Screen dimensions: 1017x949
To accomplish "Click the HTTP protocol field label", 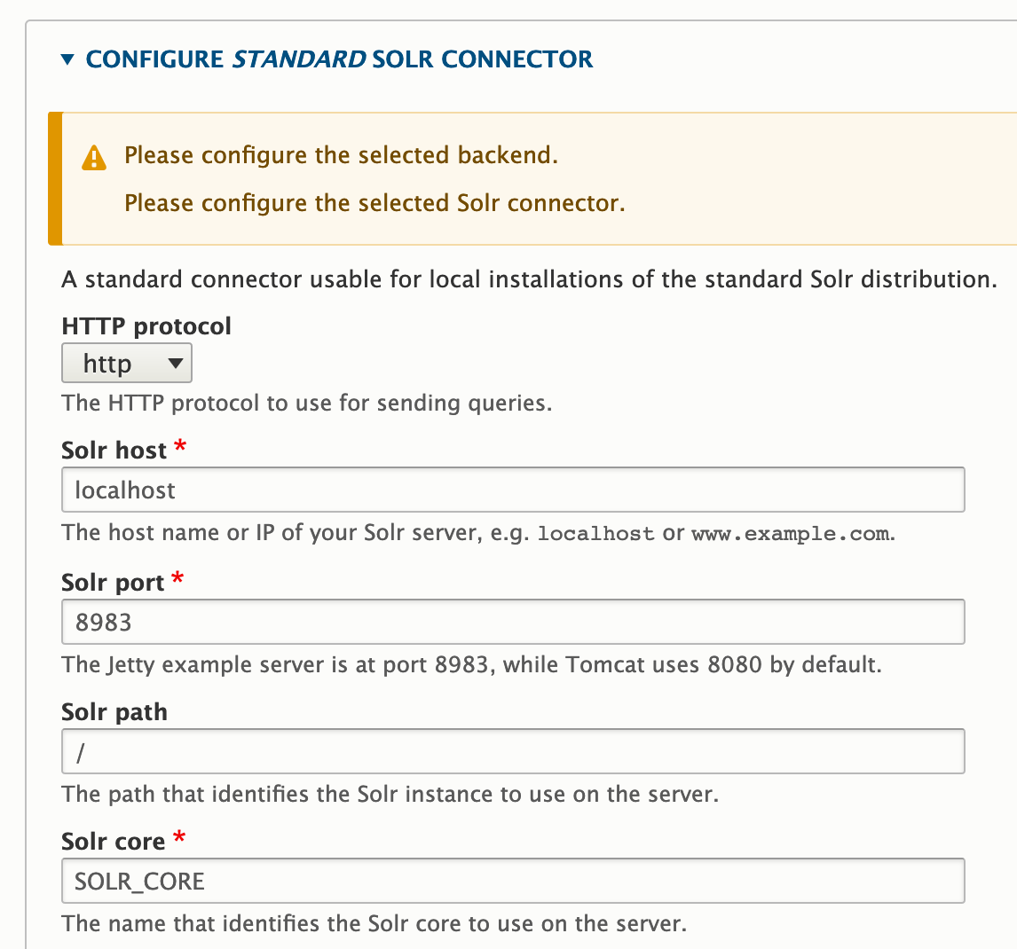I will (145, 326).
